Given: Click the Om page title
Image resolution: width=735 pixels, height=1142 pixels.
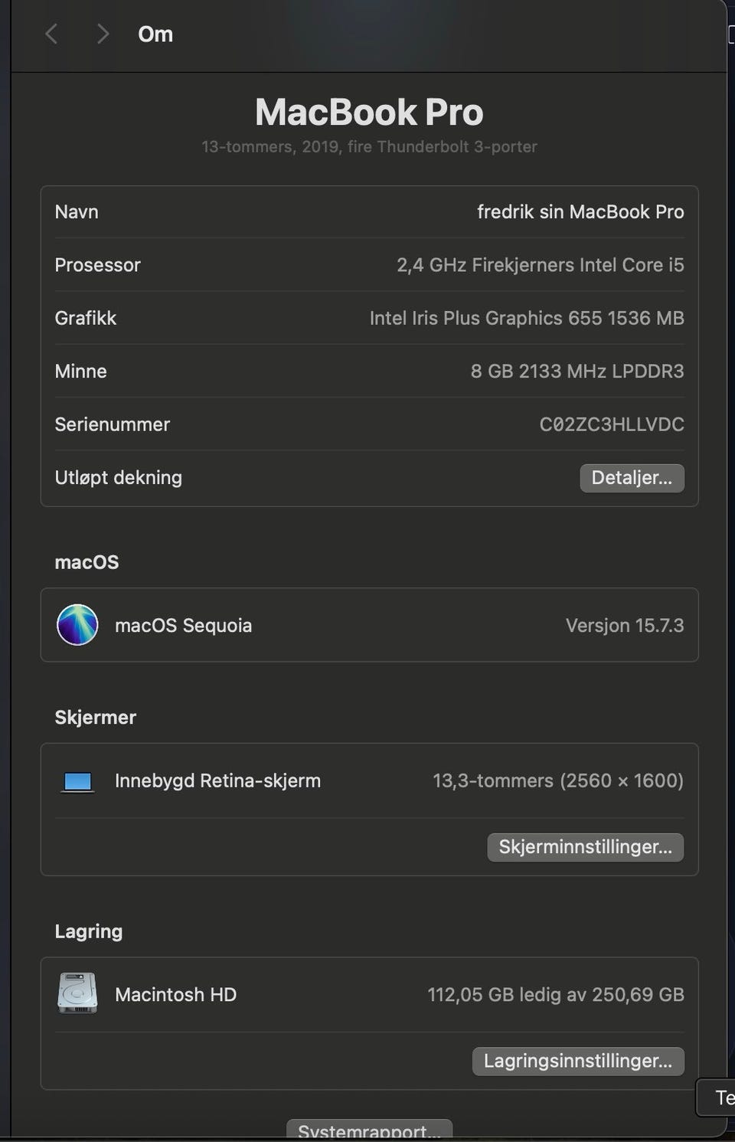Looking at the screenshot, I should [155, 34].
